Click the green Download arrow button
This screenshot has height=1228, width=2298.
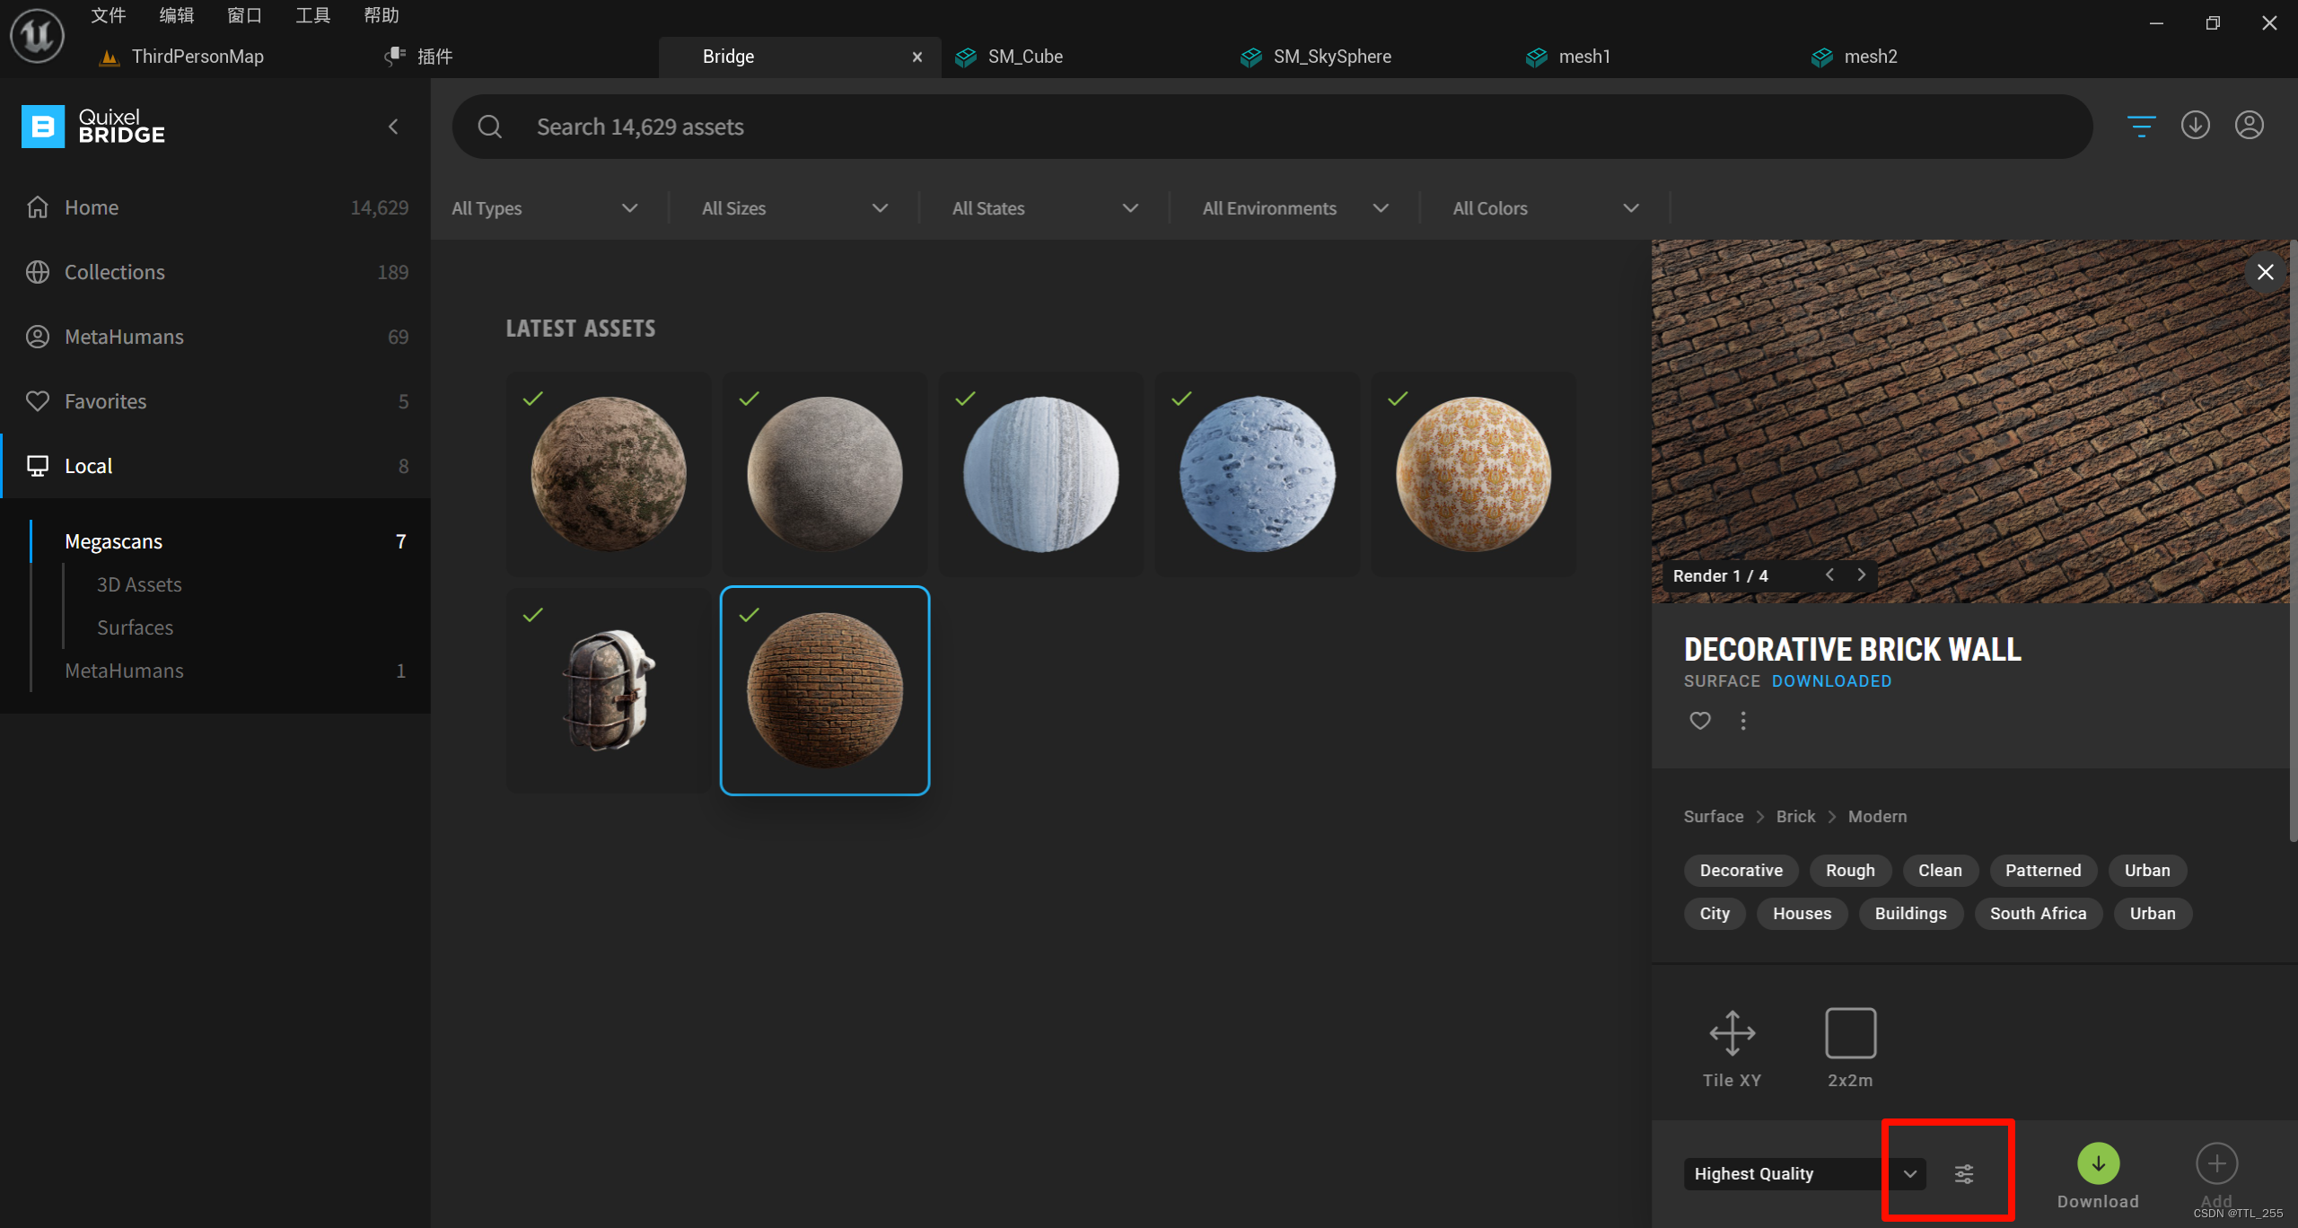[x=2098, y=1163]
